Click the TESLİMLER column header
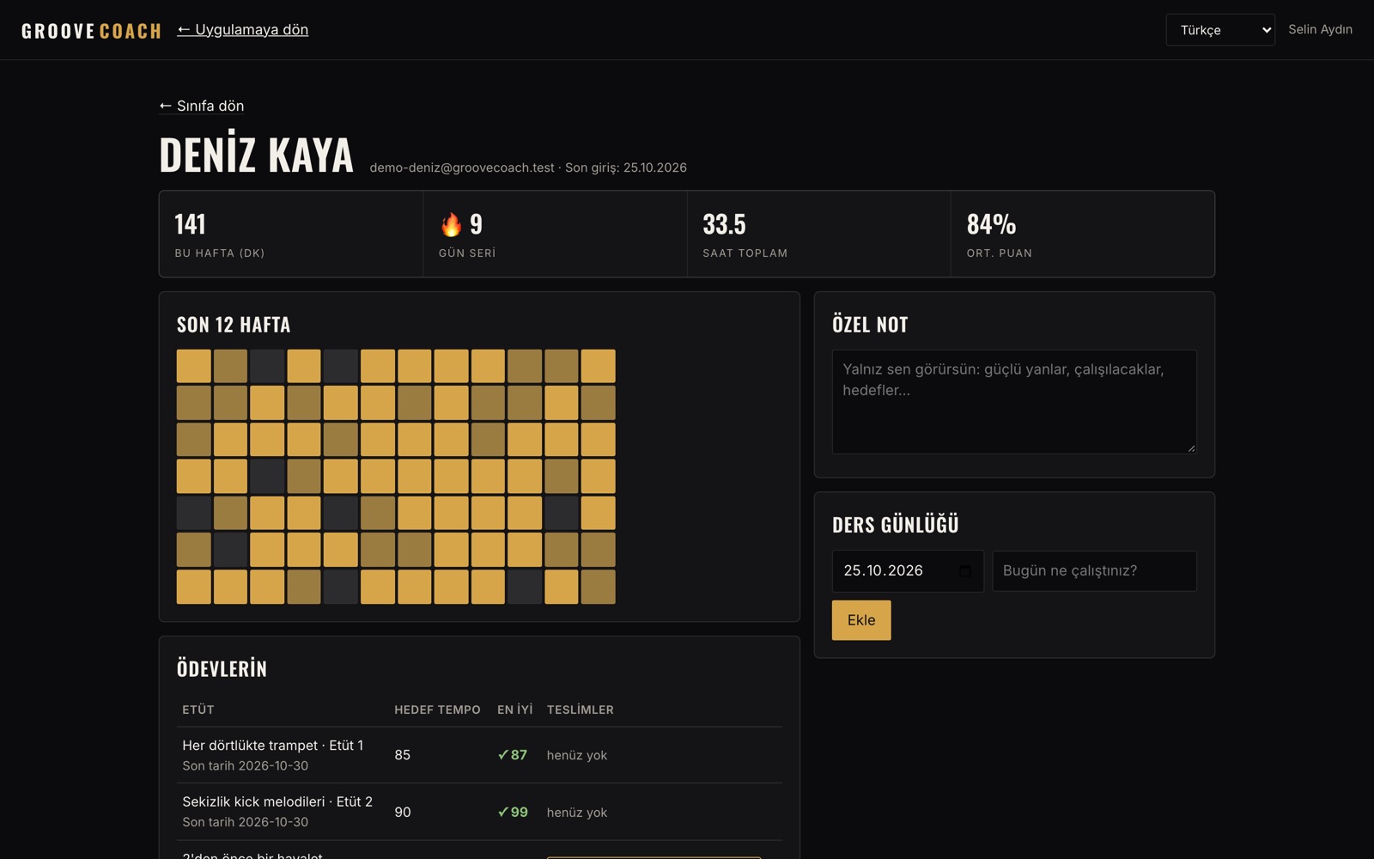 coord(581,710)
